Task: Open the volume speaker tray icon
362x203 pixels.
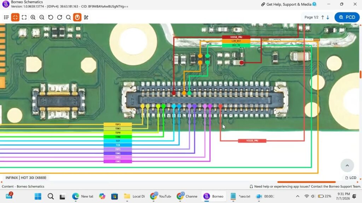Action: click(x=313, y=196)
